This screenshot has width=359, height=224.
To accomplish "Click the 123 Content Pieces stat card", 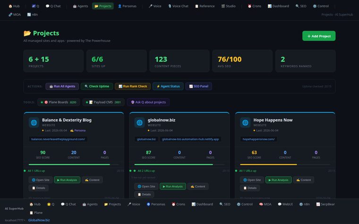I will point(179,61).
